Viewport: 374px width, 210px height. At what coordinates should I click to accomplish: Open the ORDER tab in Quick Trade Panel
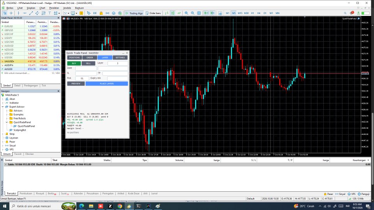tap(90, 58)
